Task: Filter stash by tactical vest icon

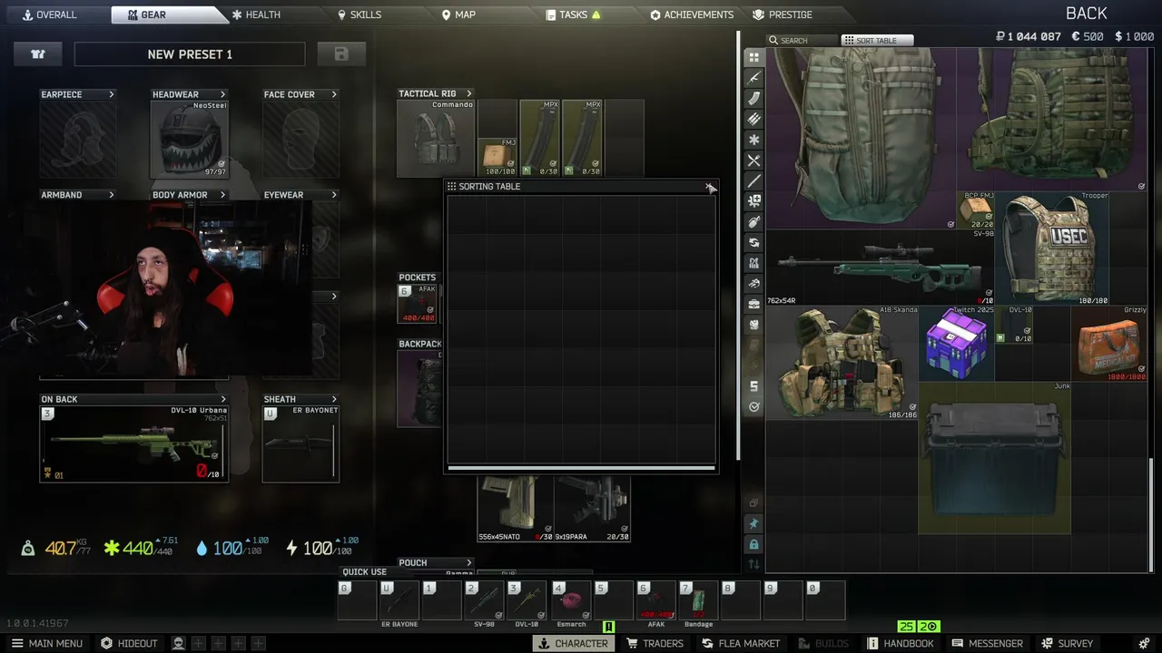Action: pyautogui.click(x=753, y=263)
